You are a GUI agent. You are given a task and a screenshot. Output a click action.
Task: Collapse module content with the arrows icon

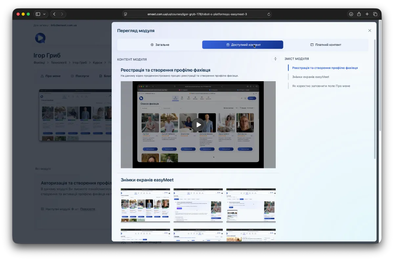pyautogui.click(x=275, y=59)
